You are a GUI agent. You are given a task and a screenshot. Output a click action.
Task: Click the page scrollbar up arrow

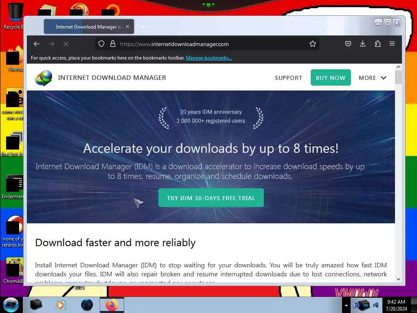(398, 67)
